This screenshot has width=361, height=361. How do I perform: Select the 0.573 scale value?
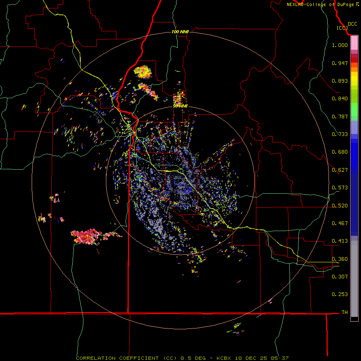point(340,188)
